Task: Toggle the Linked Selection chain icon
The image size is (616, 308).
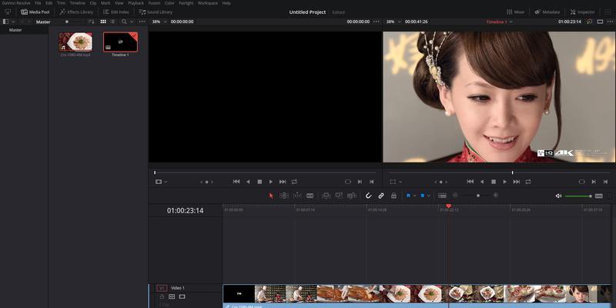Action: tap(381, 196)
